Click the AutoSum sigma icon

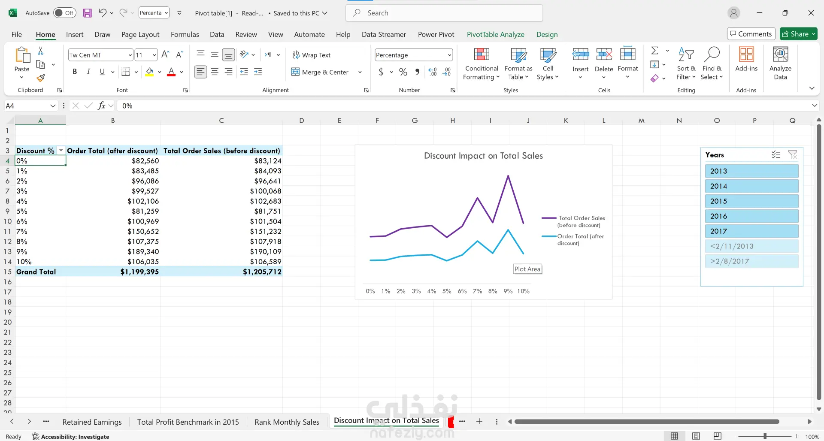(654, 51)
